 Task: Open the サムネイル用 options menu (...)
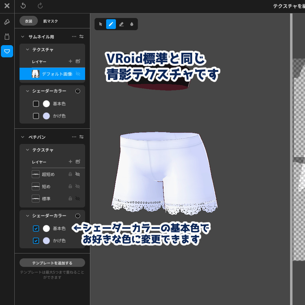[74, 36]
